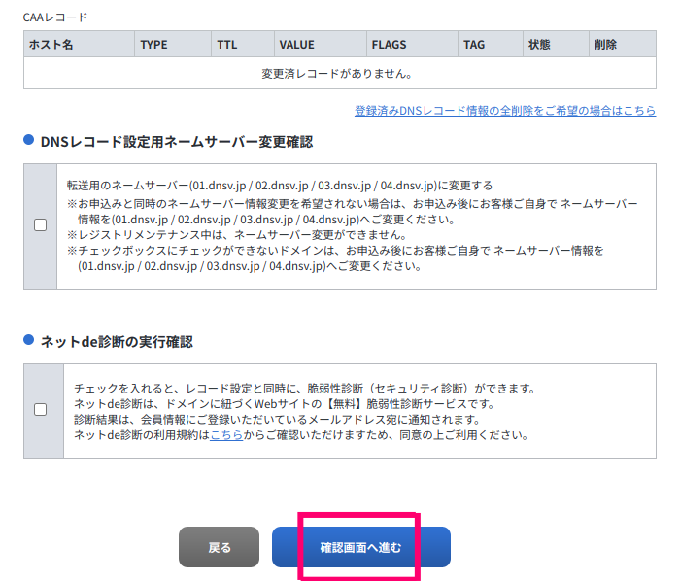Screen dimensions: 680x581
Task: Click the チェックを入れると、レコード設定と同時に line
Action: (305, 388)
